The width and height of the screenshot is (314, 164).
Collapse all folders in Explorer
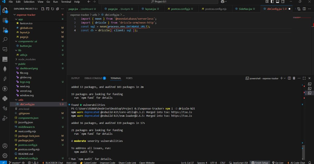point(57,9)
